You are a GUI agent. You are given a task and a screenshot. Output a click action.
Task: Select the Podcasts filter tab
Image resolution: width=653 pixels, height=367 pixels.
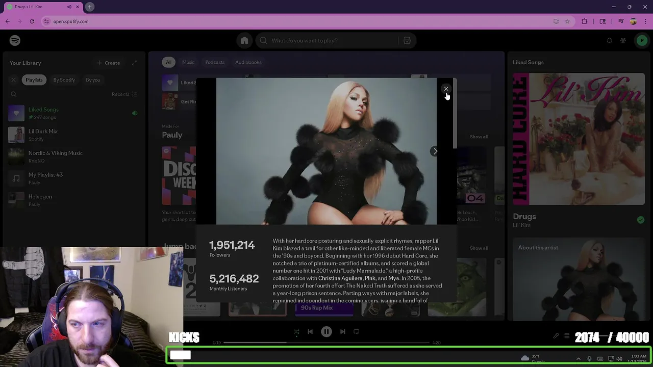[215, 62]
